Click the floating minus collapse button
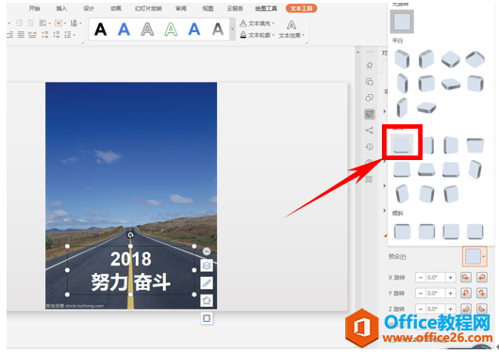 pos(207,251)
